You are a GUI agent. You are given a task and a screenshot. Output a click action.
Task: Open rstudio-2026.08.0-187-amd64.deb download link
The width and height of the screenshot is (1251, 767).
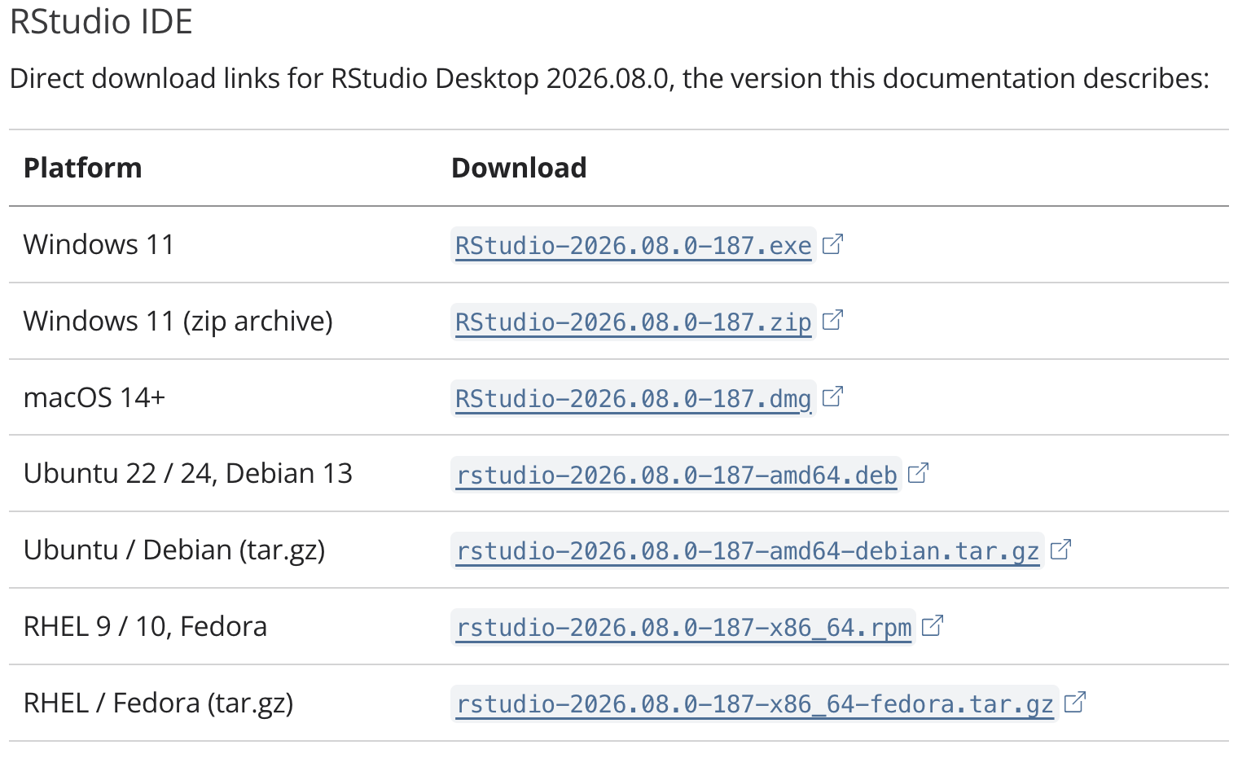pyautogui.click(x=677, y=475)
